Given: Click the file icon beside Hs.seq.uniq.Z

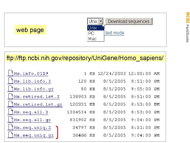Looking at the screenshot, I should tap(11, 127).
